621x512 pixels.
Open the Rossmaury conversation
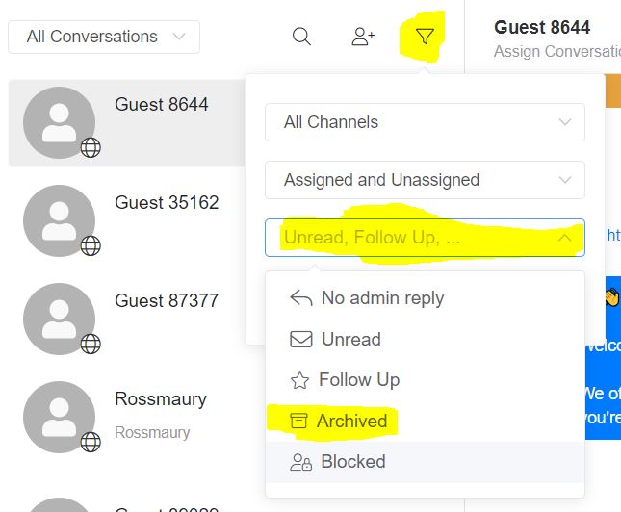coord(127,417)
